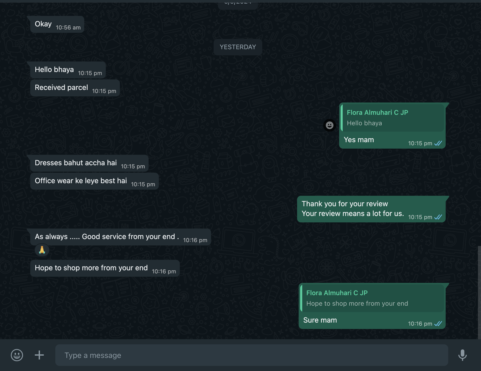Click the chat scrollbar on right edge
Screen dimensions: 481x371
pyautogui.click(x=479, y=292)
